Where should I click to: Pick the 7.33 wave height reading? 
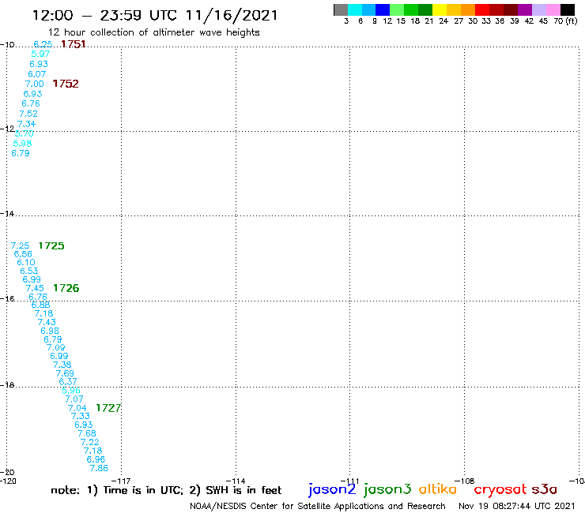coord(80,416)
